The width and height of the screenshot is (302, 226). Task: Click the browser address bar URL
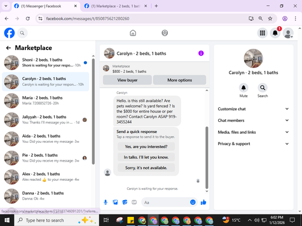pos(88,19)
